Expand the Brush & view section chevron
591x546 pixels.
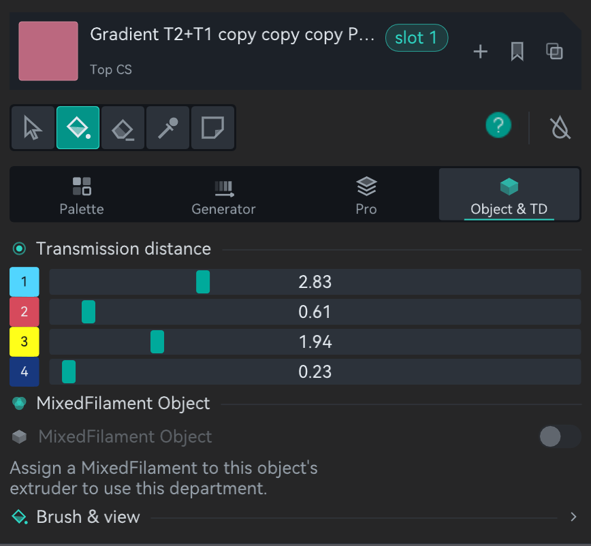coord(573,517)
